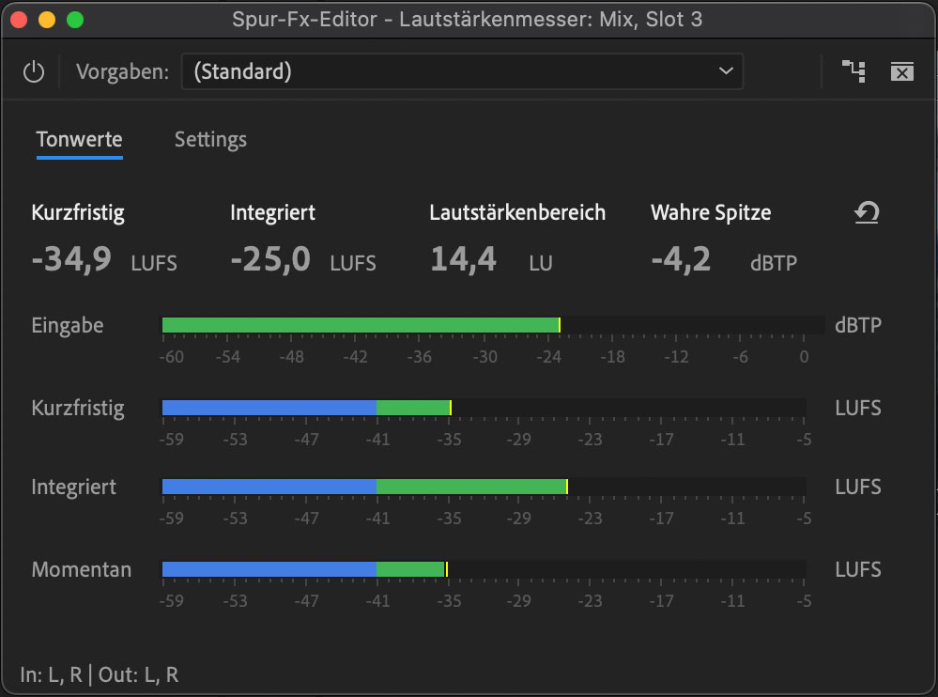Switch to the Settings tab
Viewport: 938px width, 697px height.
click(x=209, y=139)
